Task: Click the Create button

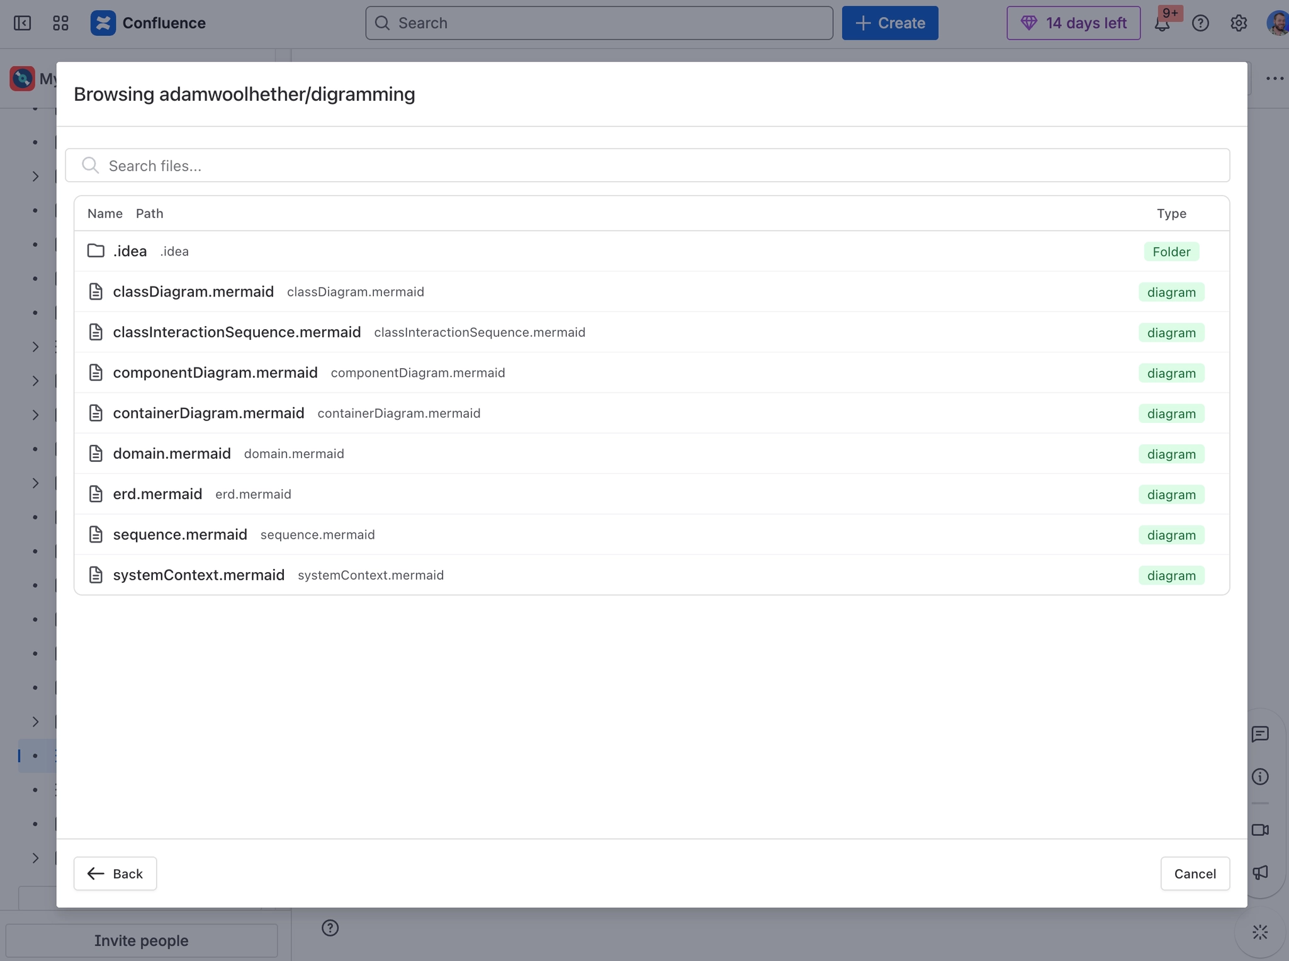Action: tap(889, 23)
